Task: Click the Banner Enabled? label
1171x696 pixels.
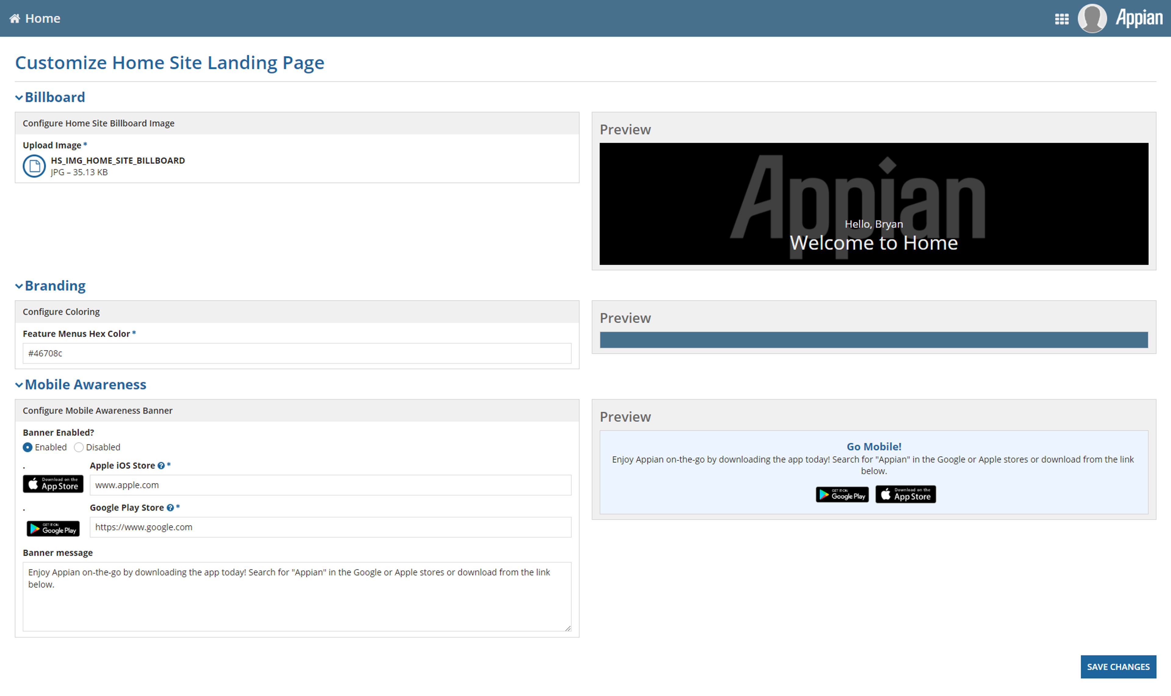Action: coord(59,432)
